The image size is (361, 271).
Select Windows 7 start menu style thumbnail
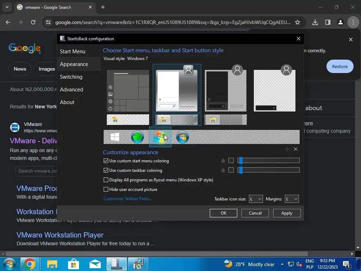(177, 88)
